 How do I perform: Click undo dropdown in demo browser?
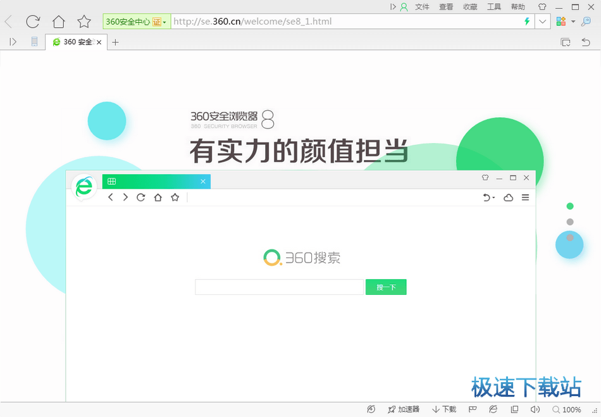coord(488,197)
